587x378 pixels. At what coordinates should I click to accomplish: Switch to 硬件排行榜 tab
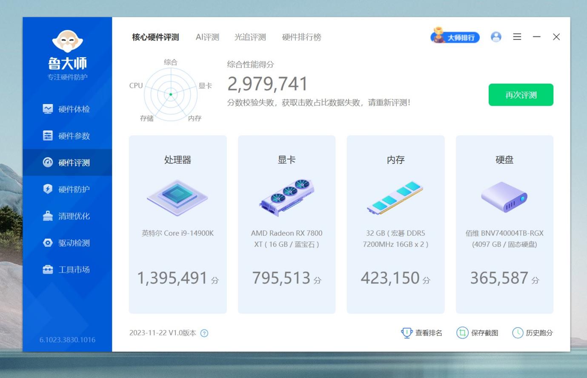click(302, 37)
